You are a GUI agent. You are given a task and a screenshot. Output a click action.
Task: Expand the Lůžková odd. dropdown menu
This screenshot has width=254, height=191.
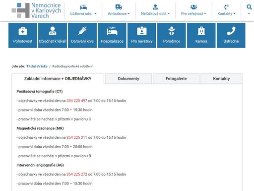point(83,10)
